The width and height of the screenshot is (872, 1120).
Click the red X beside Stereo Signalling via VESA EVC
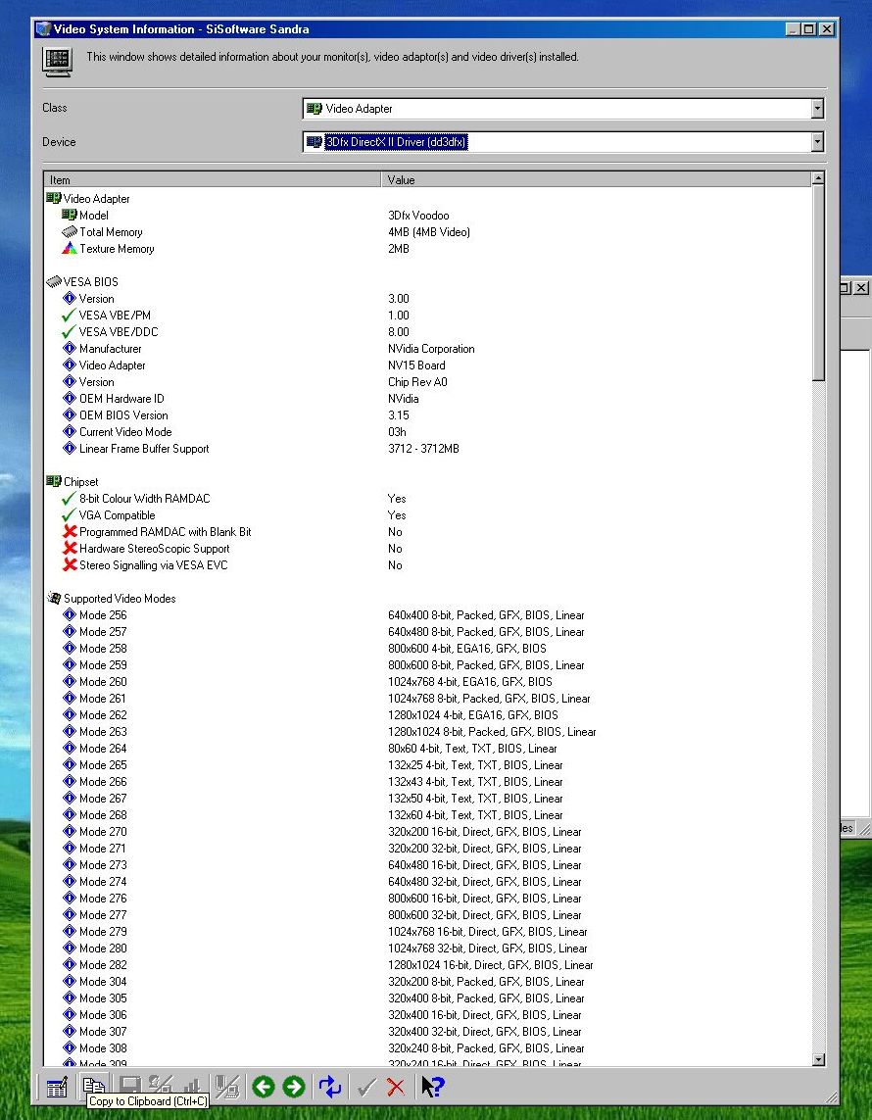70,565
